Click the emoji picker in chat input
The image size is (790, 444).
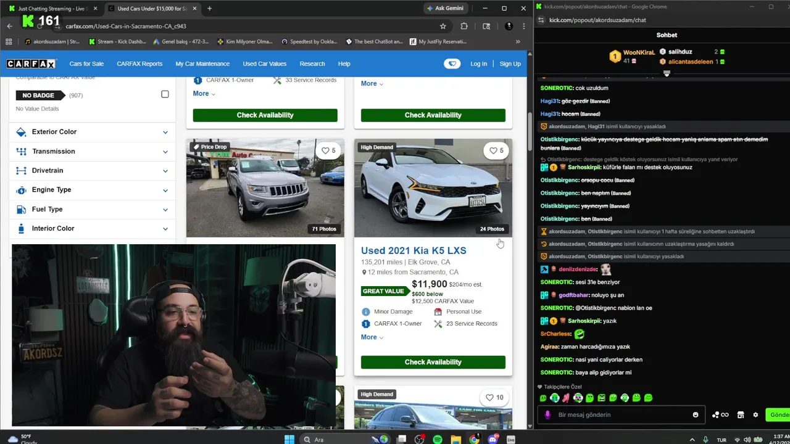point(696,415)
